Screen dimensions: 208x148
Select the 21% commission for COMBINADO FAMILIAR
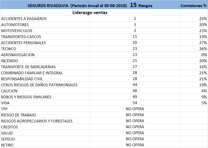pos(203,73)
